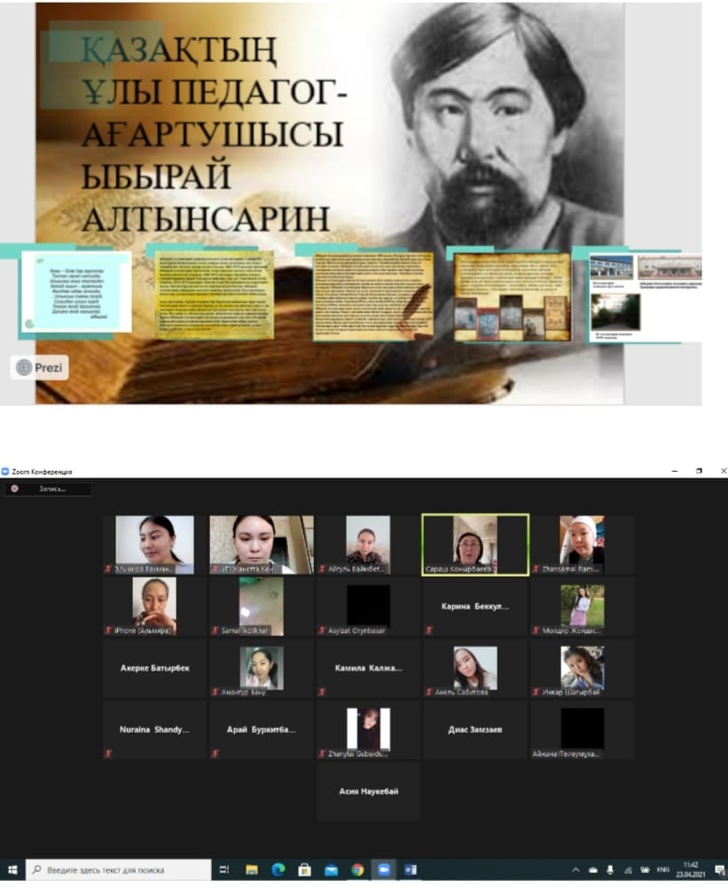Open Microsoft Edge from the taskbar

278,869
